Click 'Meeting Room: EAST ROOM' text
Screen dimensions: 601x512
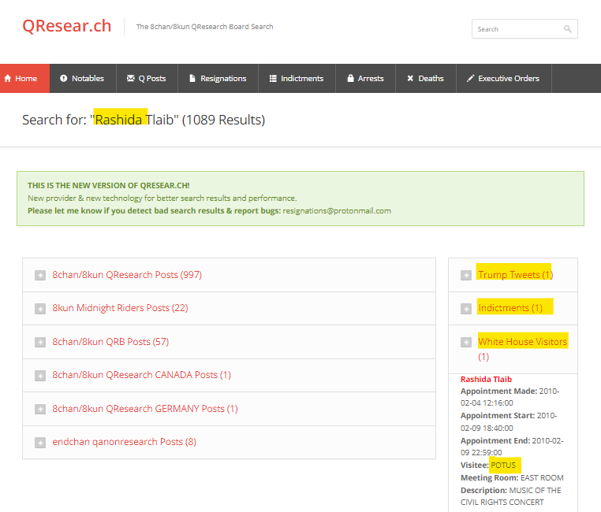pyautogui.click(x=512, y=478)
